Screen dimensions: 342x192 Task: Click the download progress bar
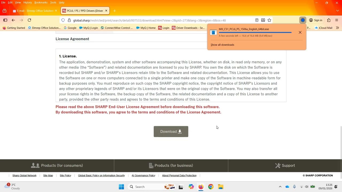pos(255,33)
